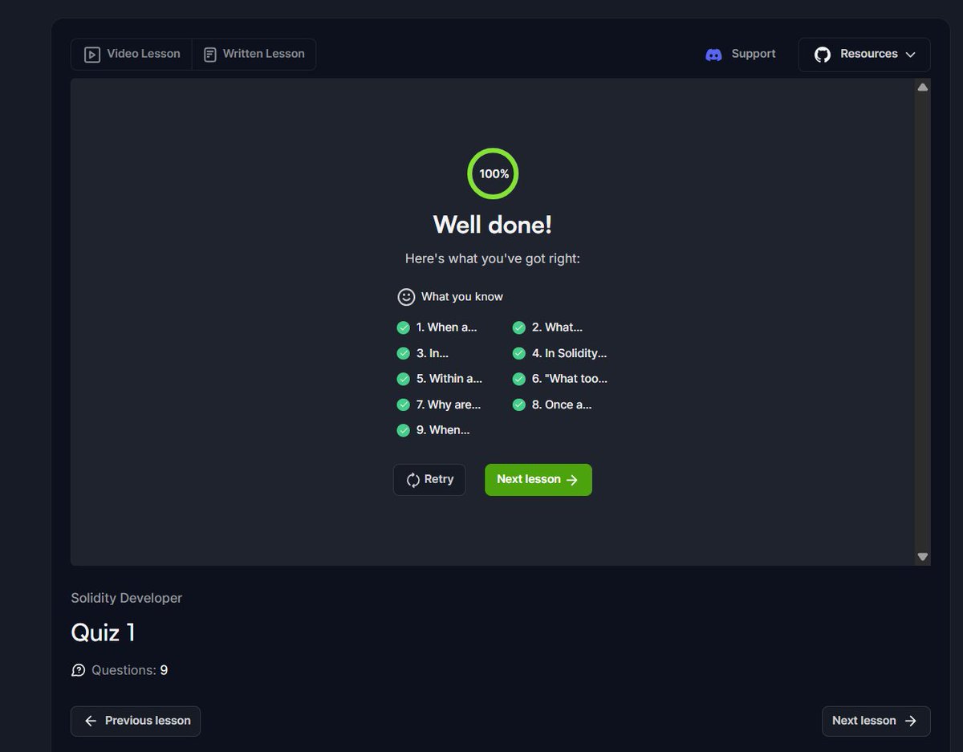Viewport: 963px width, 752px height.
Task: Select question '2. What...'
Action: point(557,327)
